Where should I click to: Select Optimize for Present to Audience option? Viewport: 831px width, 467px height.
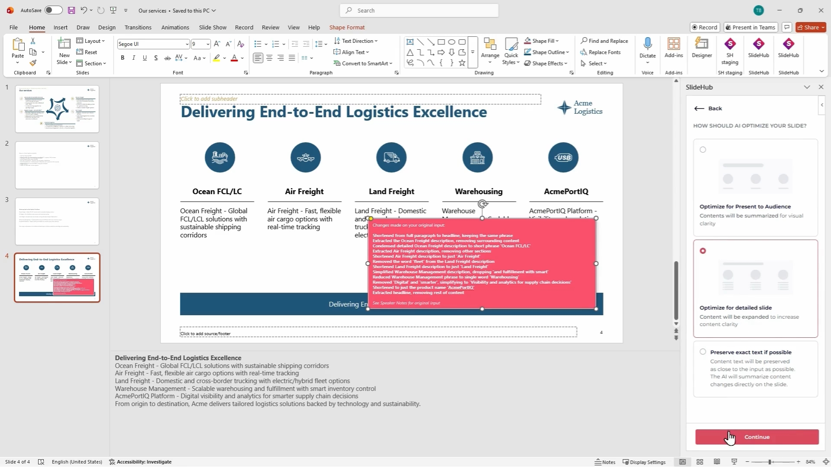pos(703,150)
